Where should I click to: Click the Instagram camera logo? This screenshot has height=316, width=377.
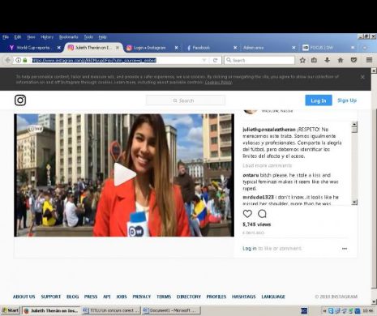click(20, 100)
